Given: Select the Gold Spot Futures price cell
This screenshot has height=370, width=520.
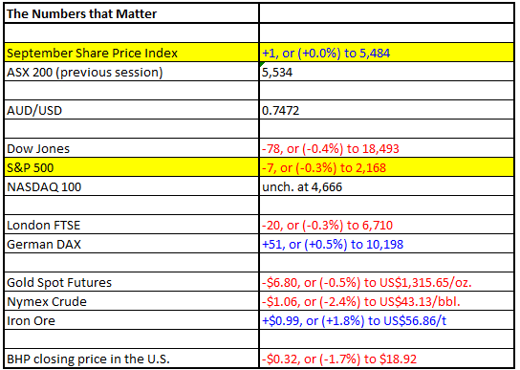Looking at the screenshot, I should [386, 282].
